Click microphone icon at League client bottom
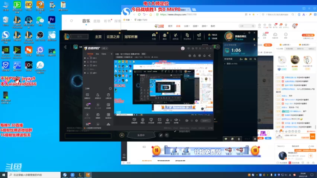The width and height of the screenshot is (317, 178). tap(239, 139)
